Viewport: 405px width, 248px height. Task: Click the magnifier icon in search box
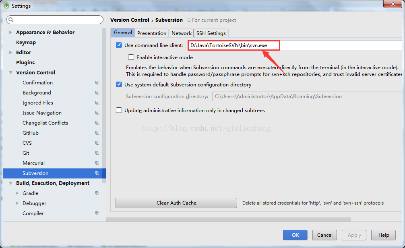click(x=11, y=20)
